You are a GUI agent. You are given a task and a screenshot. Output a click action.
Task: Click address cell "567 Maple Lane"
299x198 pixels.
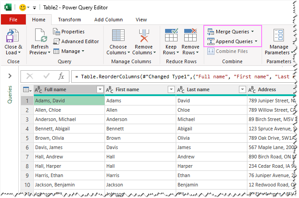271,147
